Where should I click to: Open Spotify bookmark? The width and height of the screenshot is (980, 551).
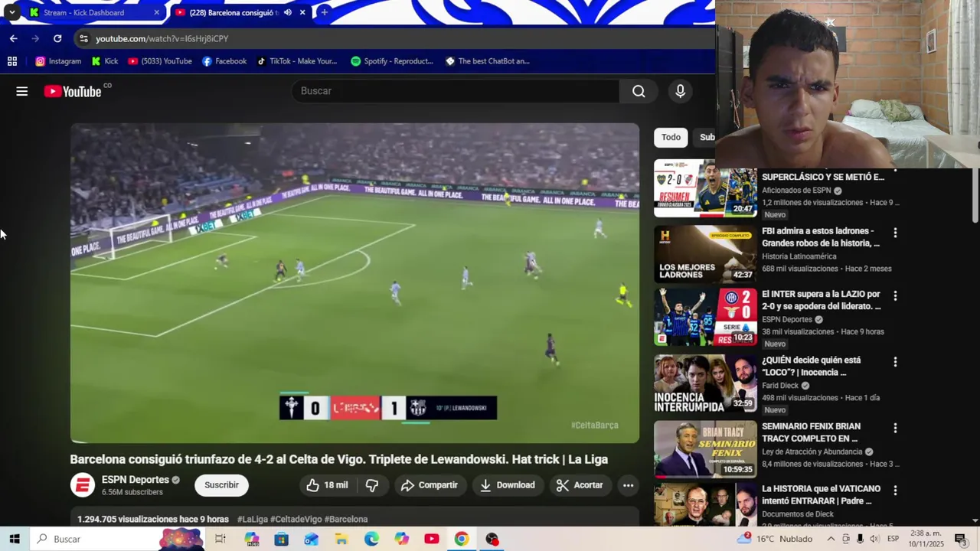(x=392, y=61)
